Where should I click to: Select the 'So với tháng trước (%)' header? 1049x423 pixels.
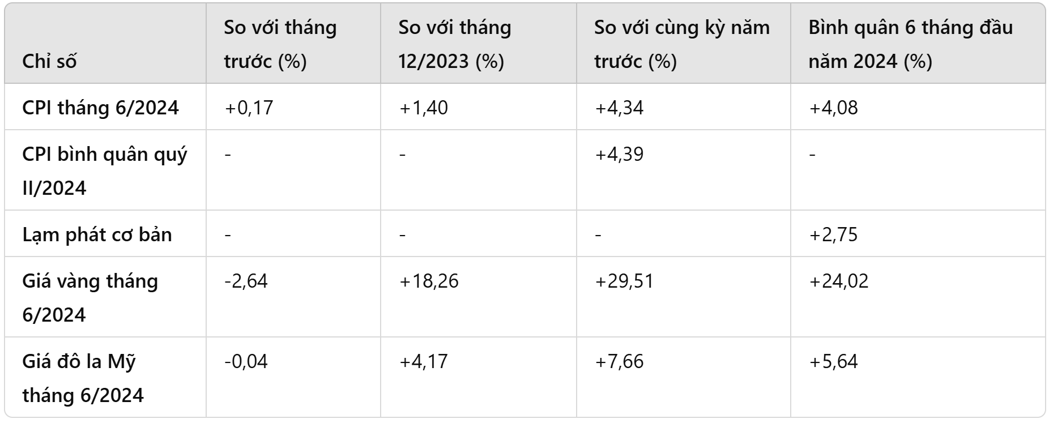[280, 44]
